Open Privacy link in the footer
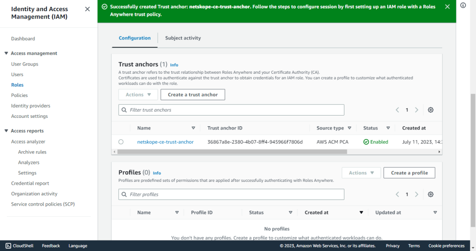 point(392,246)
